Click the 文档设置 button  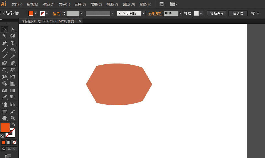tap(217, 13)
